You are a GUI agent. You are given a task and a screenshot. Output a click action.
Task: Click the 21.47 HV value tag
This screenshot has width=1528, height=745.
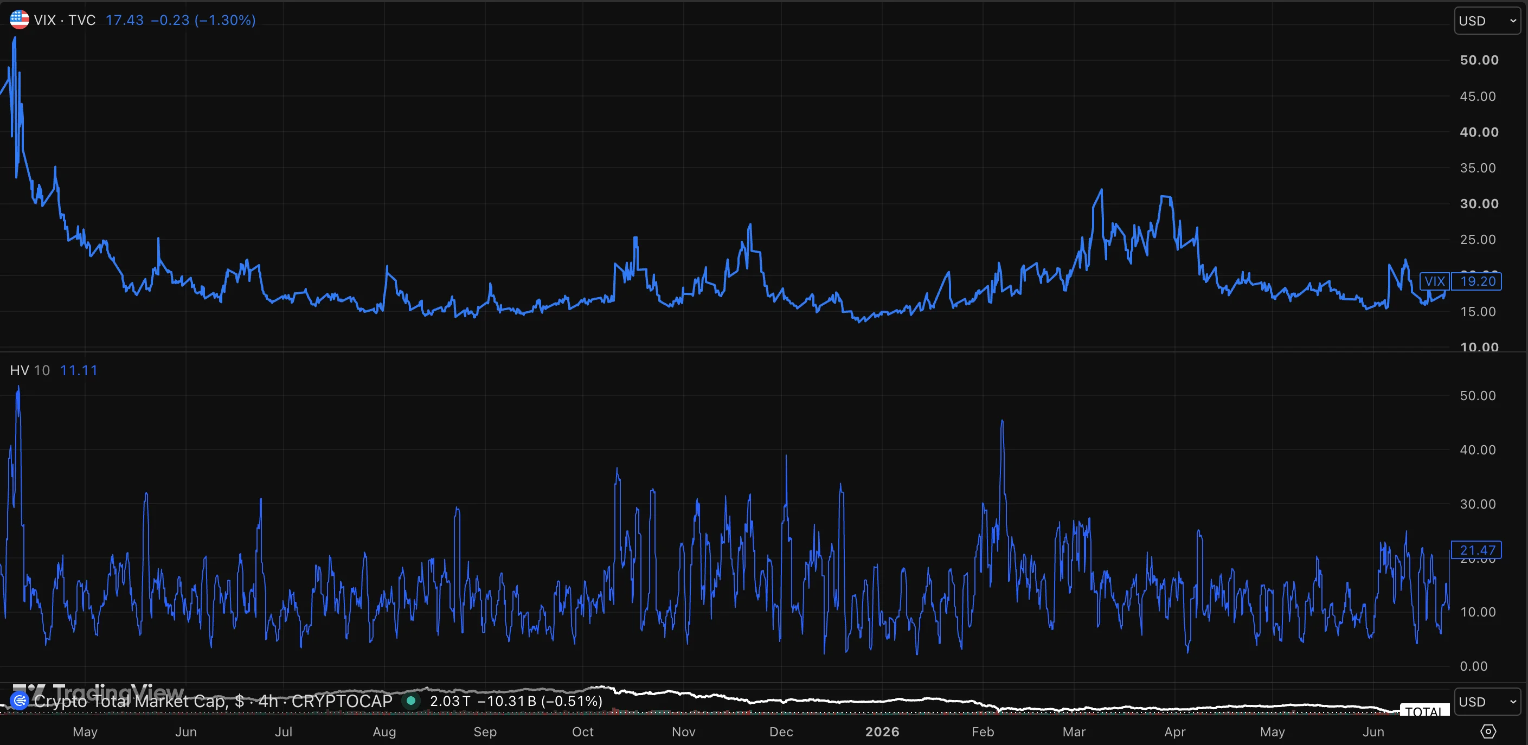pos(1477,550)
